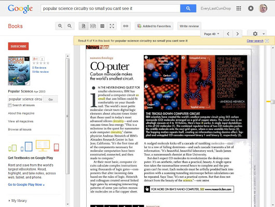Click the page viewer scroll up arrow

tap(273, 48)
